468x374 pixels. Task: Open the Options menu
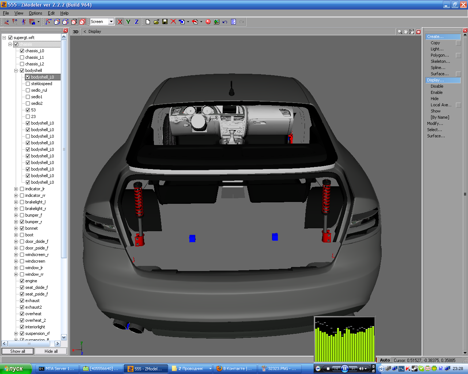35,13
